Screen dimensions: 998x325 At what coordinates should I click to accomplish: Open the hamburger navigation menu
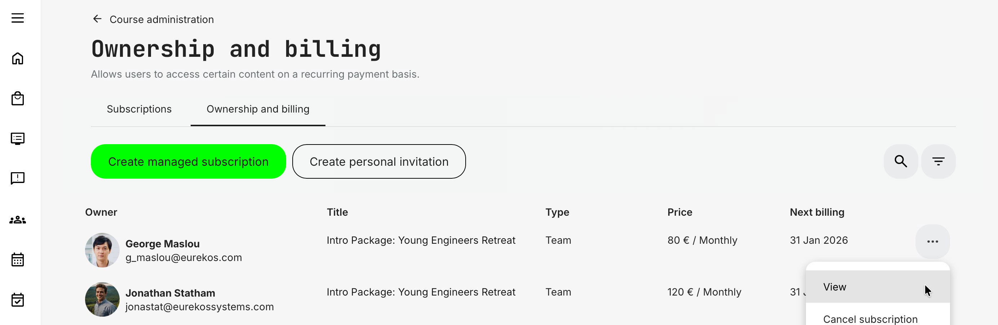pos(17,18)
